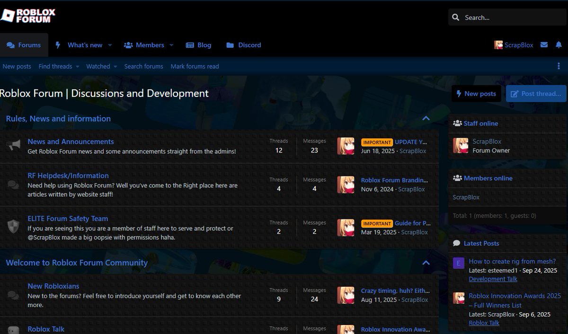
Task: Click the Post thread button
Action: (x=536, y=94)
